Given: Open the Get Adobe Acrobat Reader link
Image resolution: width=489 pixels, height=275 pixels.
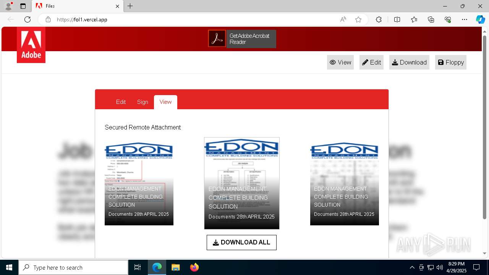Looking at the screenshot, I should [x=251, y=39].
